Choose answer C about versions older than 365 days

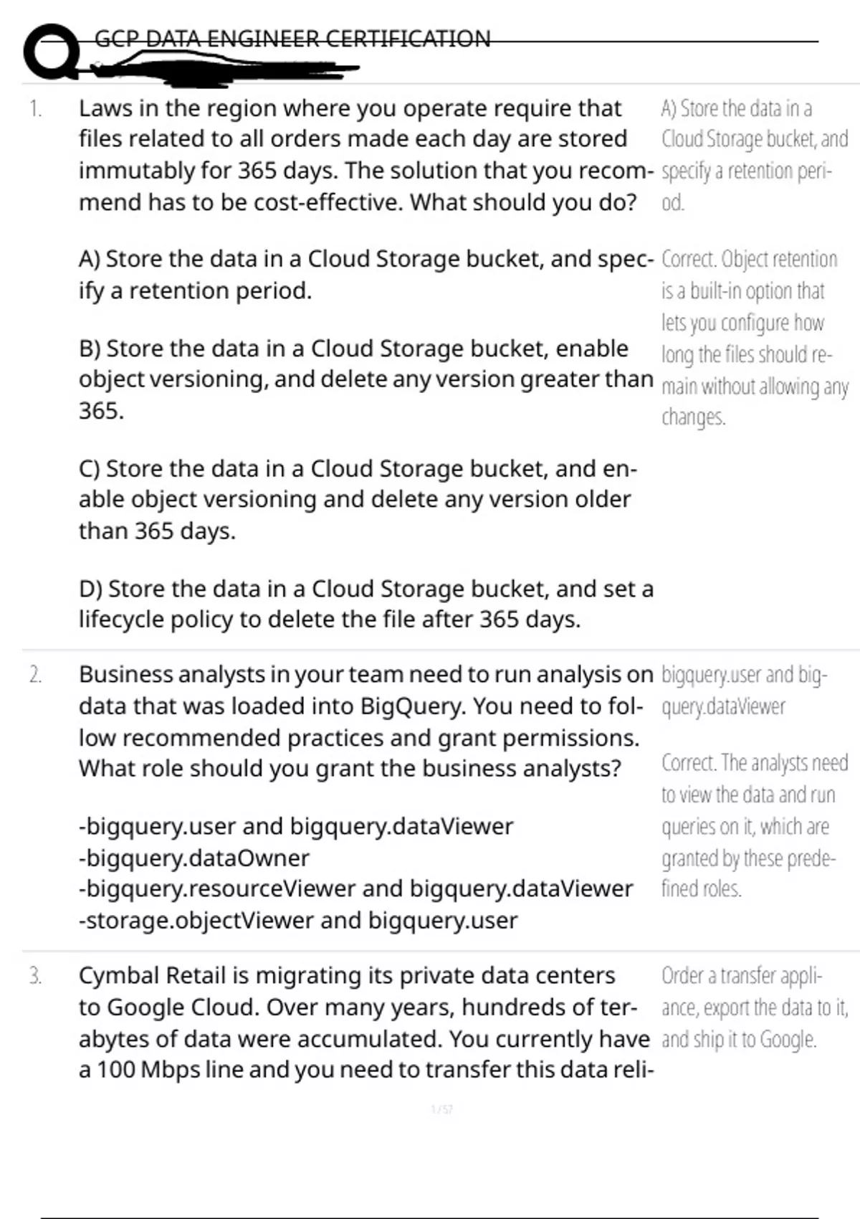coord(358,500)
